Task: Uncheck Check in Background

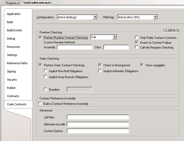Action: (100, 65)
